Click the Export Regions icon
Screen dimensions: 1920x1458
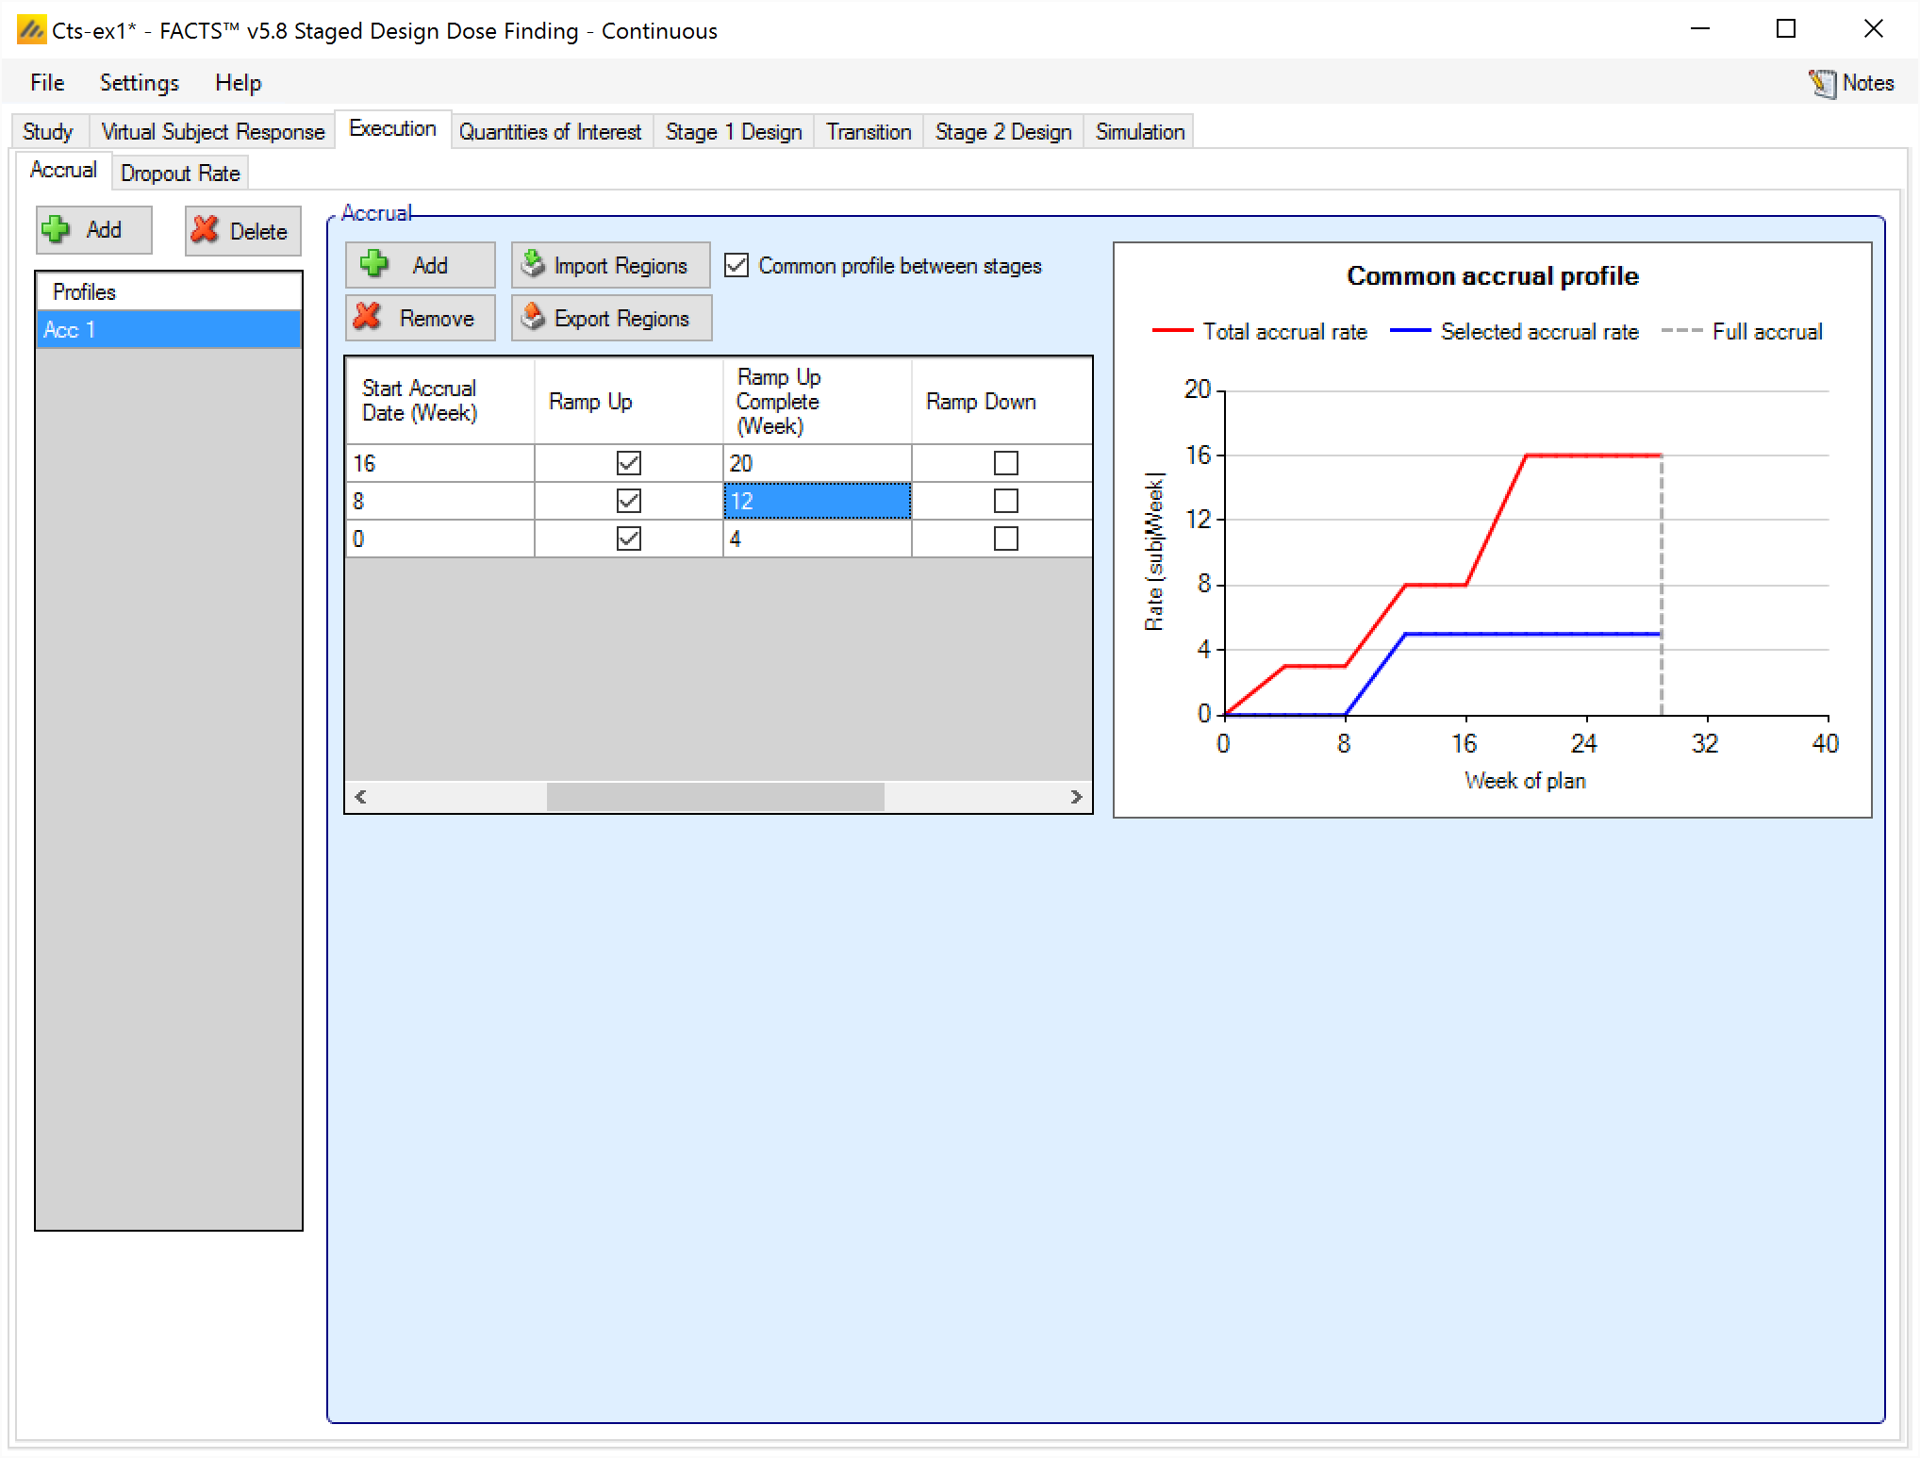pyautogui.click(x=534, y=317)
